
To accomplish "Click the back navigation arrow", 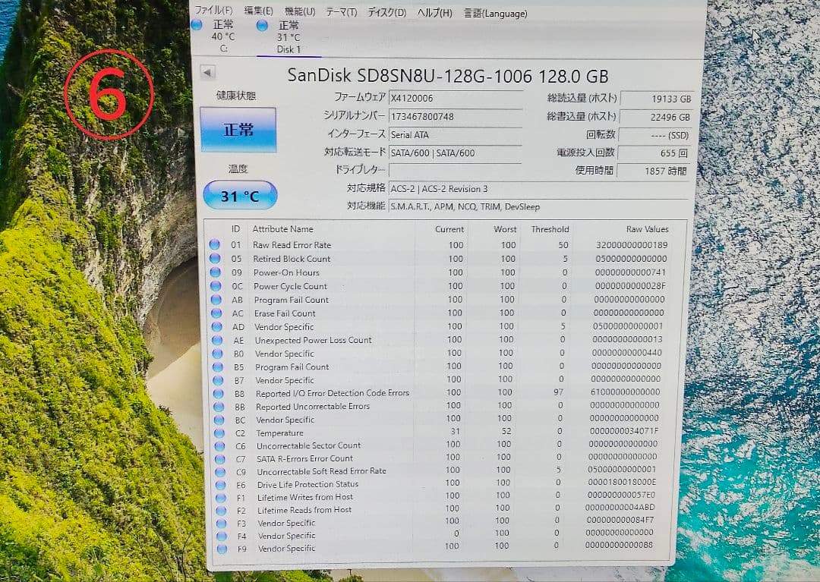I will [207, 71].
